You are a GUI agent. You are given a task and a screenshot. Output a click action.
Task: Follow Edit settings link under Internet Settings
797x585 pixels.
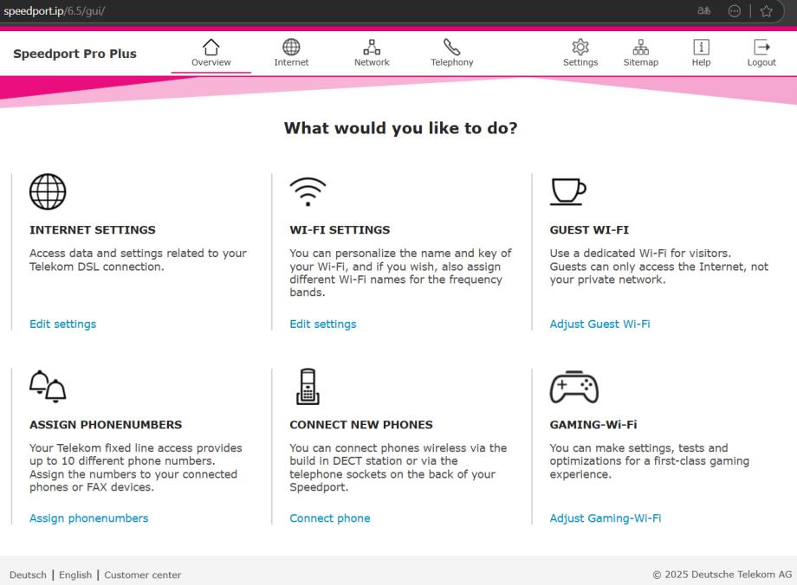tap(62, 324)
